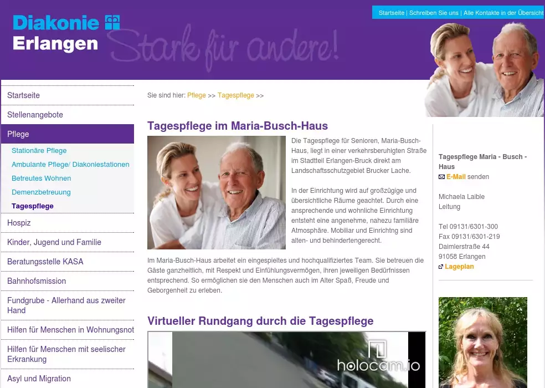Click the holocam.io logo in video
The image size is (545, 388).
(x=378, y=356)
